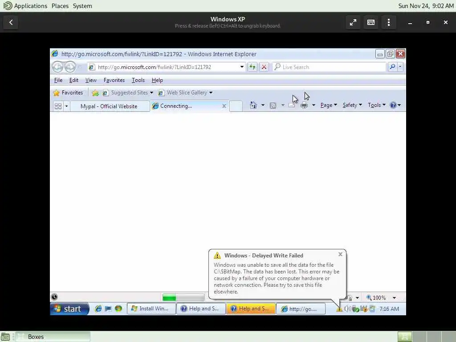The width and height of the screenshot is (456, 342).
Task: Click inside the URL address field
Action: (167, 67)
